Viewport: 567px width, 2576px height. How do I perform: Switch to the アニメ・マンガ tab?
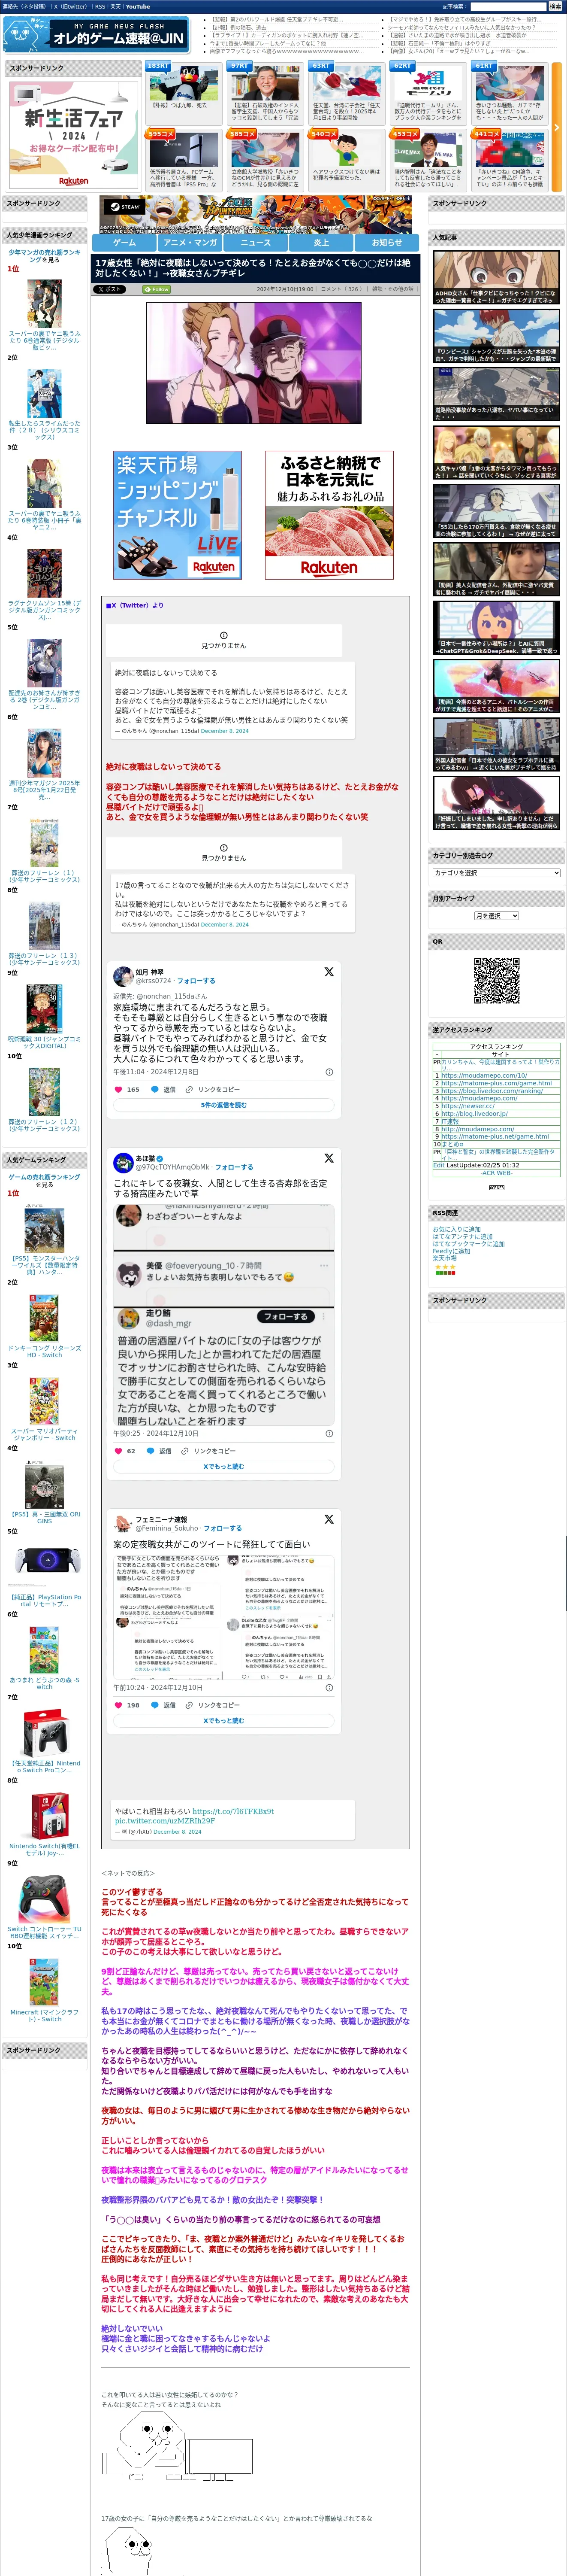pos(190,243)
